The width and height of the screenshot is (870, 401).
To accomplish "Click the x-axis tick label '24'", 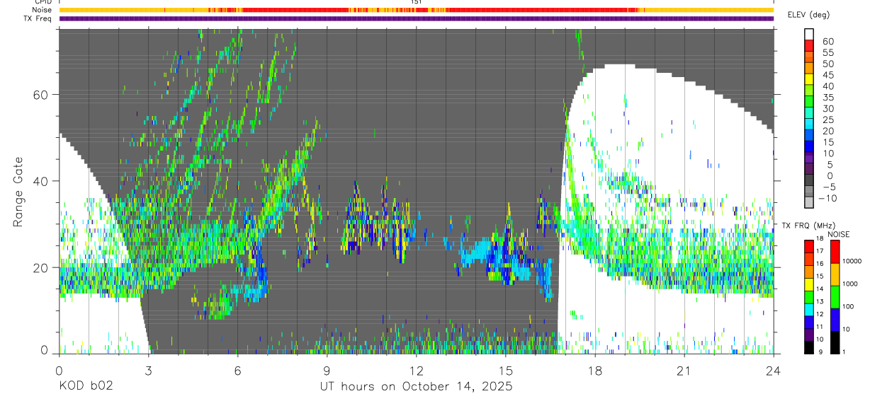I will [774, 371].
